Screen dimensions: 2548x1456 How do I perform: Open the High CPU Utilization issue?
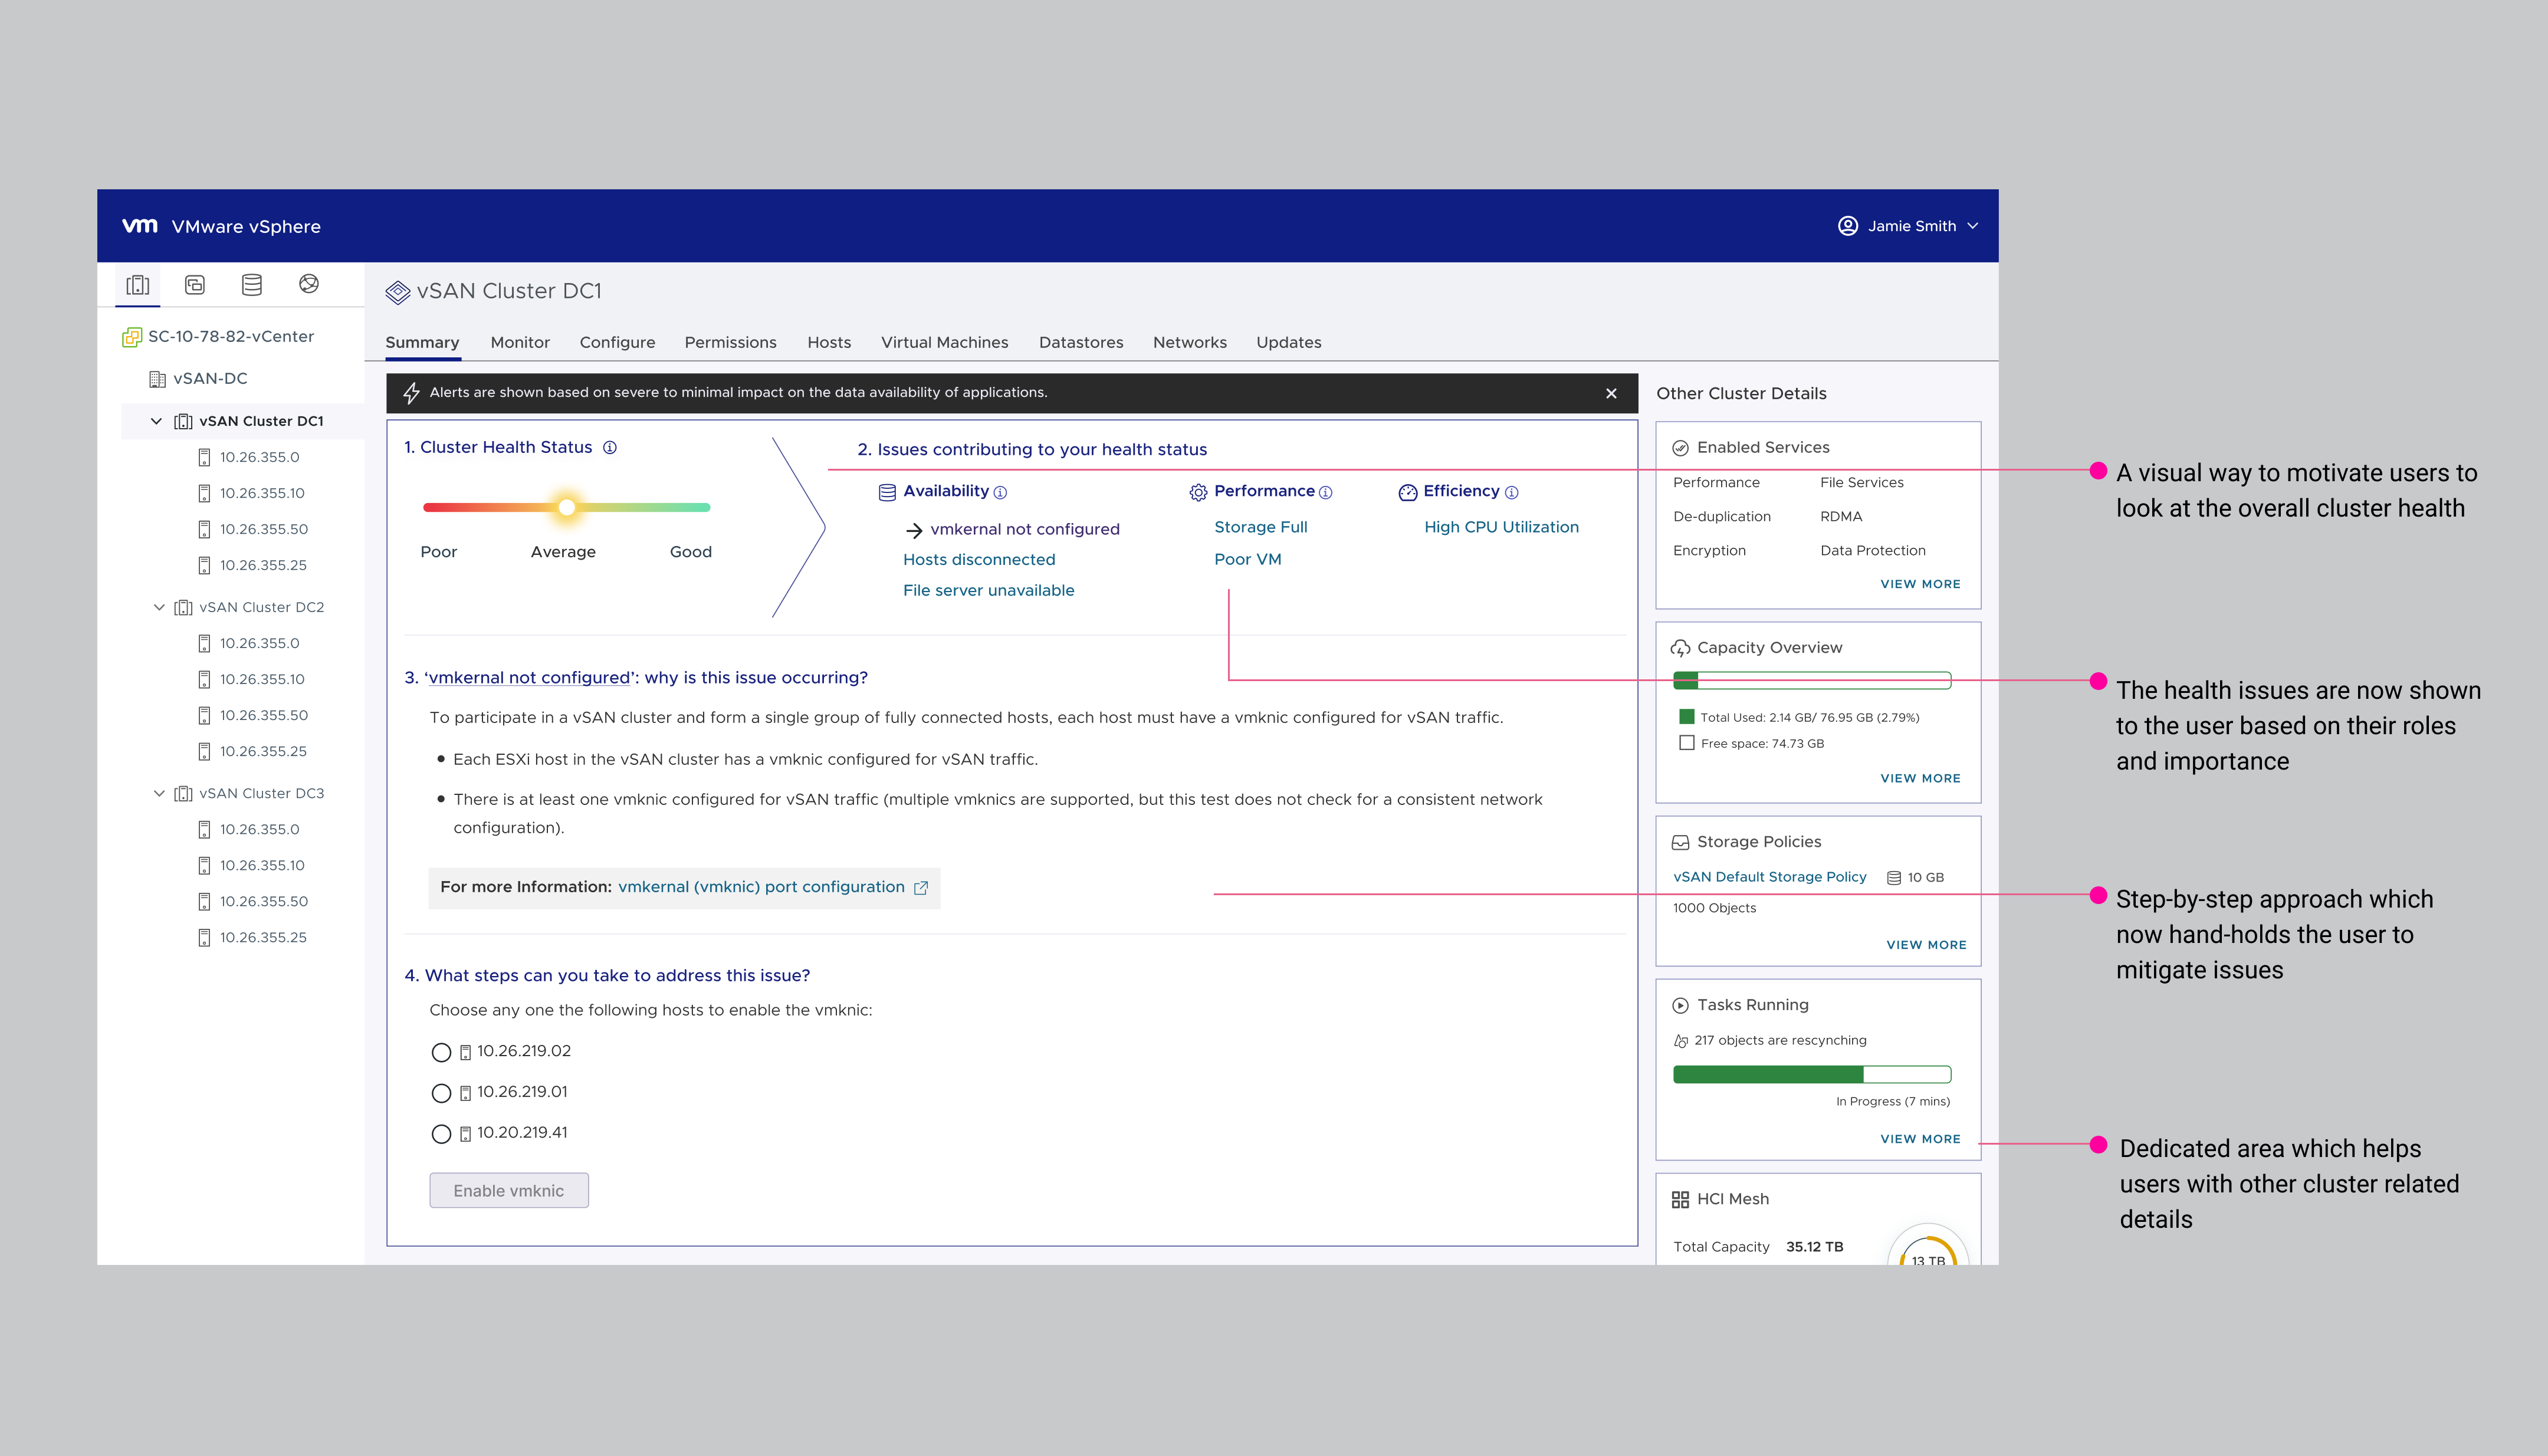[1501, 527]
